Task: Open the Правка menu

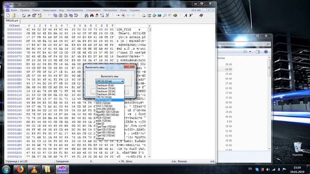Action: pos(25,10)
